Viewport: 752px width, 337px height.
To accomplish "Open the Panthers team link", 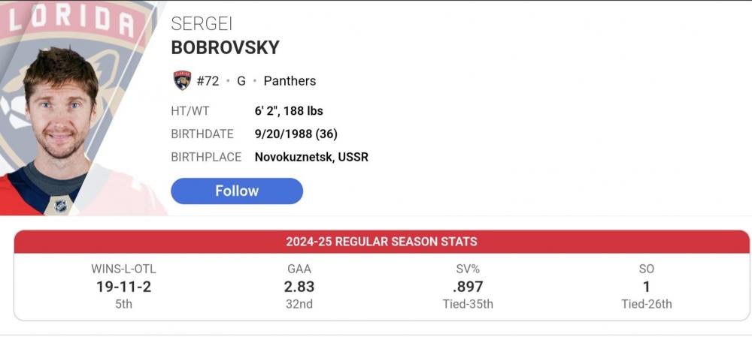I will (290, 81).
